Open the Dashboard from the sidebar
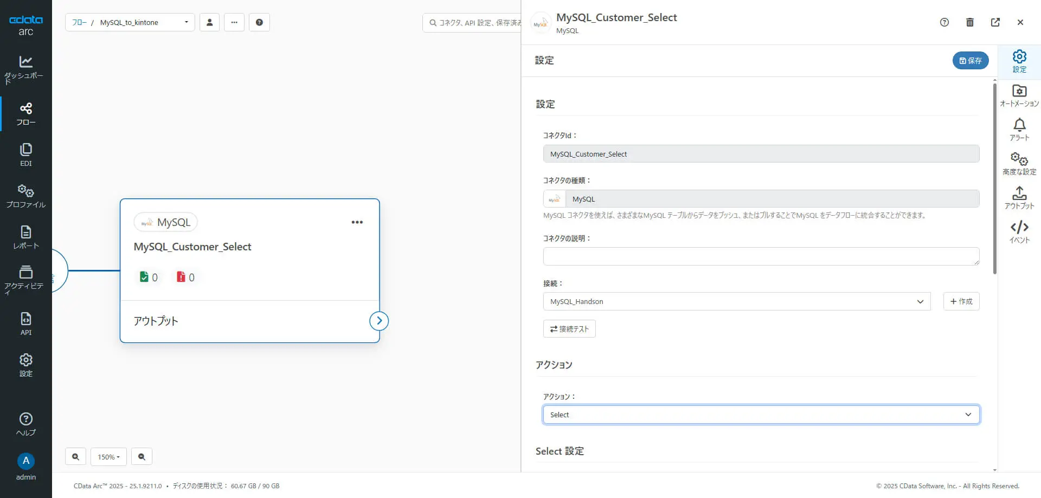Viewport: 1041px width, 498px height. (x=25, y=69)
